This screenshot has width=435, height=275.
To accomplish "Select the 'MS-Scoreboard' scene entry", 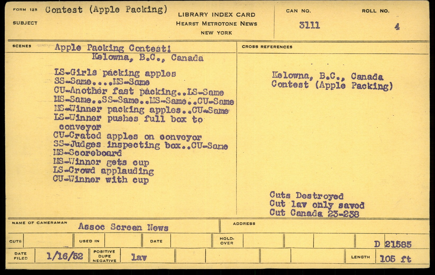I will (x=87, y=153).
